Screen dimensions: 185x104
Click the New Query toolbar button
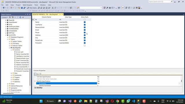(32, 8)
